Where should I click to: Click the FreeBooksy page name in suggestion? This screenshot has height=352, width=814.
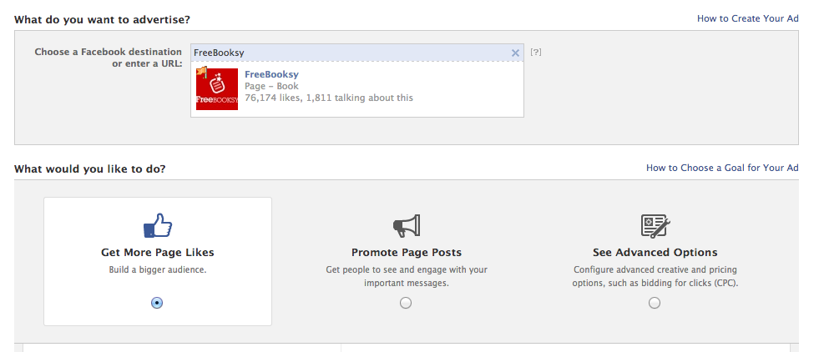pyautogui.click(x=271, y=74)
